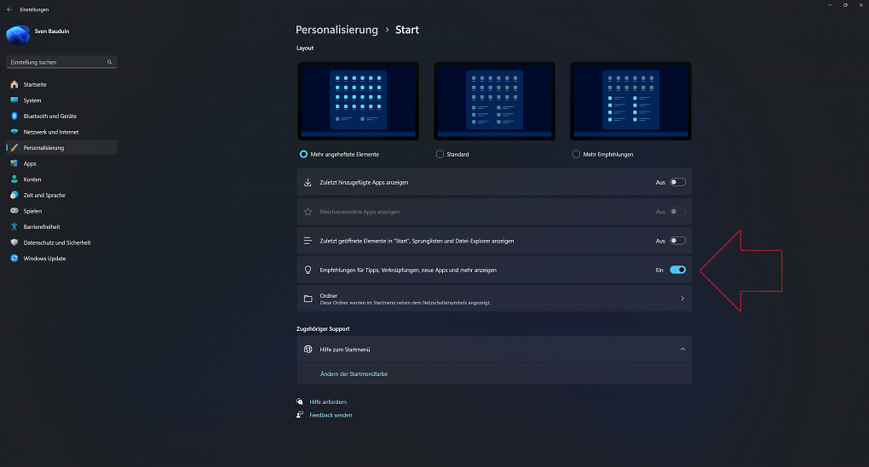The image size is (869, 467).
Task: Collapse Hilfe zum Startmenü section
Action: (682, 349)
